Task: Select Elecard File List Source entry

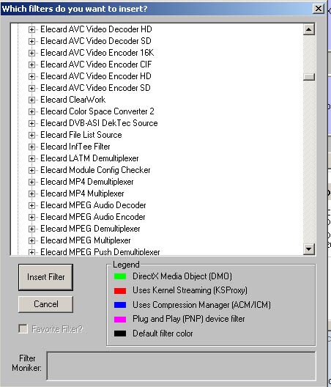Action: tap(81, 135)
